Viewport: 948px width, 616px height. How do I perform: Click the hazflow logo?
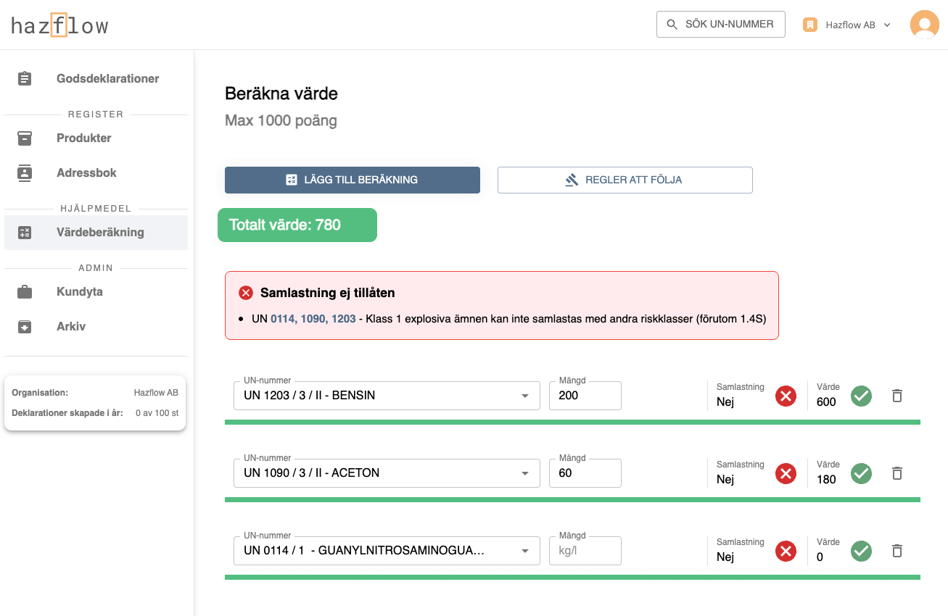click(x=59, y=26)
